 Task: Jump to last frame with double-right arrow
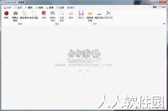click(x=163, y=108)
